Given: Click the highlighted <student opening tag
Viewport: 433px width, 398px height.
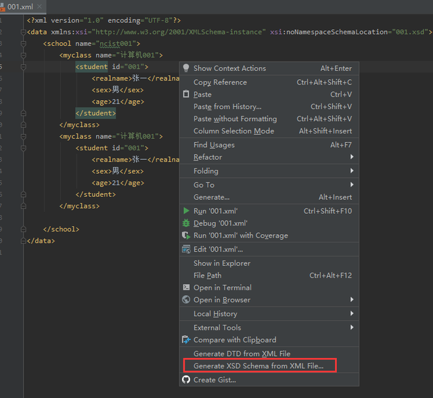Looking at the screenshot, I should (92, 67).
